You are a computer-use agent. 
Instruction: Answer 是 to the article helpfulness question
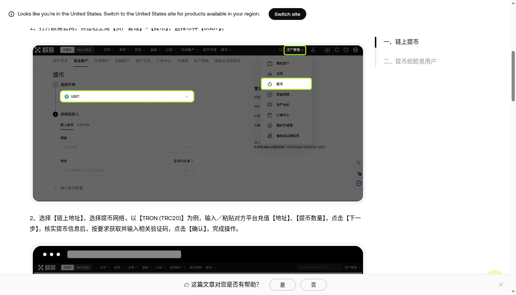click(283, 285)
